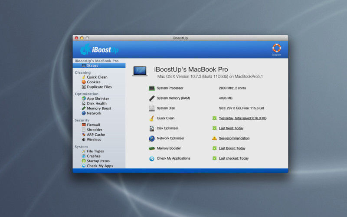Image resolution: width=347 pixels, height=217 pixels.
Task: Click the App Shrinker sidebar item
Action: pyautogui.click(x=98, y=99)
